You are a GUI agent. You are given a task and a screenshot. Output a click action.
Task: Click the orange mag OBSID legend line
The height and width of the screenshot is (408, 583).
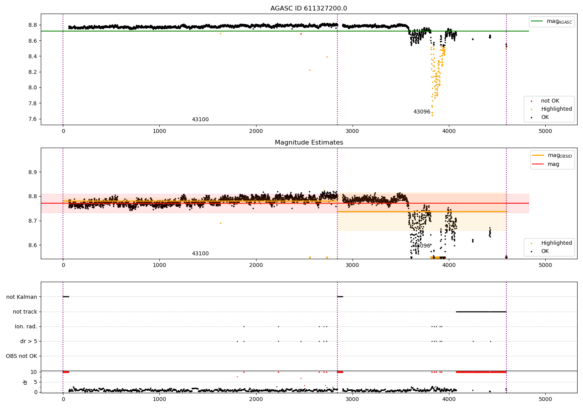538,155
